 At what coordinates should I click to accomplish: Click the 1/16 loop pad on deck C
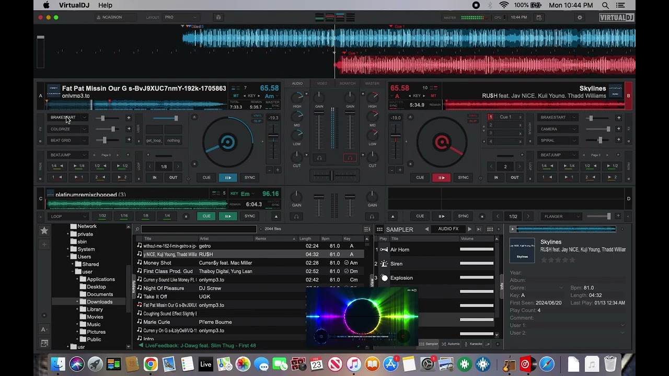[124, 216]
